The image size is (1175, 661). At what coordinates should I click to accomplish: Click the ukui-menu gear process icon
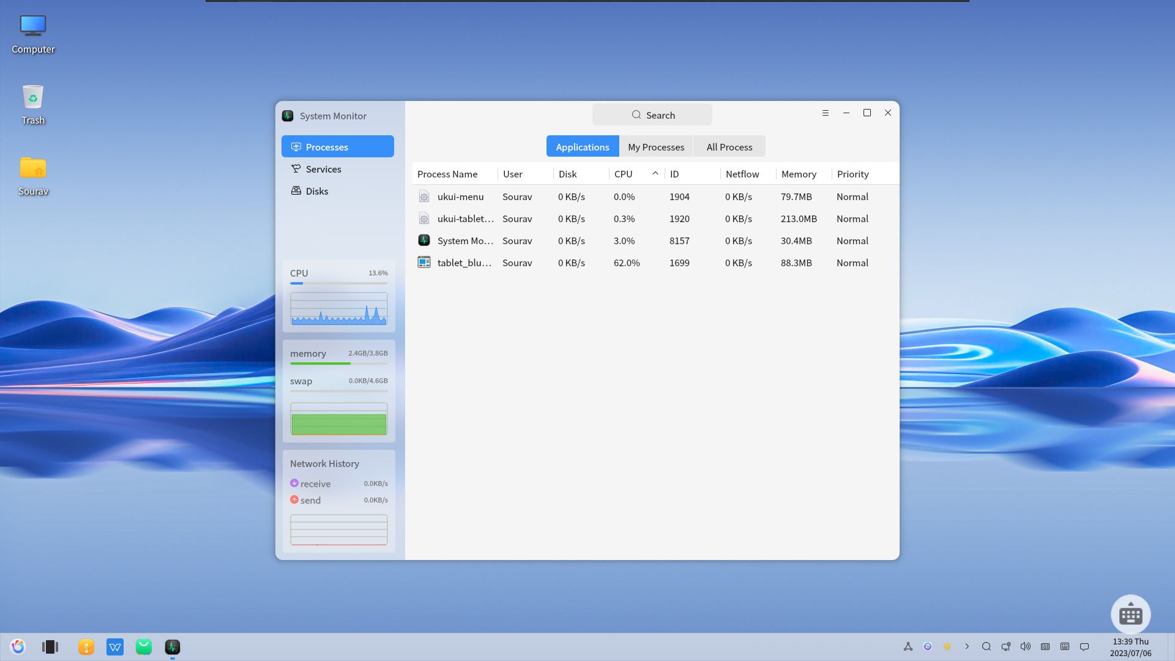(x=424, y=196)
